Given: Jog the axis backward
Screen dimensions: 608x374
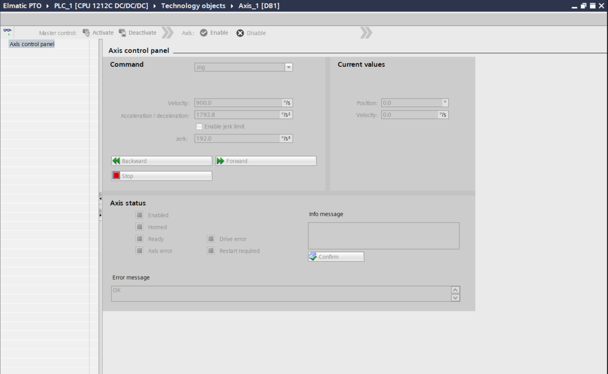Looking at the screenshot, I should [162, 161].
